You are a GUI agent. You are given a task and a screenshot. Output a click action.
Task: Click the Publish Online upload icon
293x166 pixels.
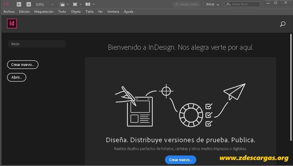click(x=177, y=4)
